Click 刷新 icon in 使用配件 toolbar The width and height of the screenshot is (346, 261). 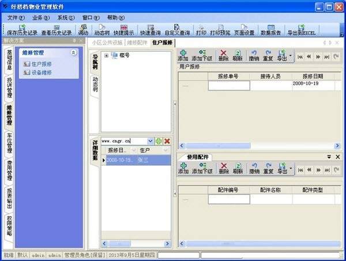point(238,168)
